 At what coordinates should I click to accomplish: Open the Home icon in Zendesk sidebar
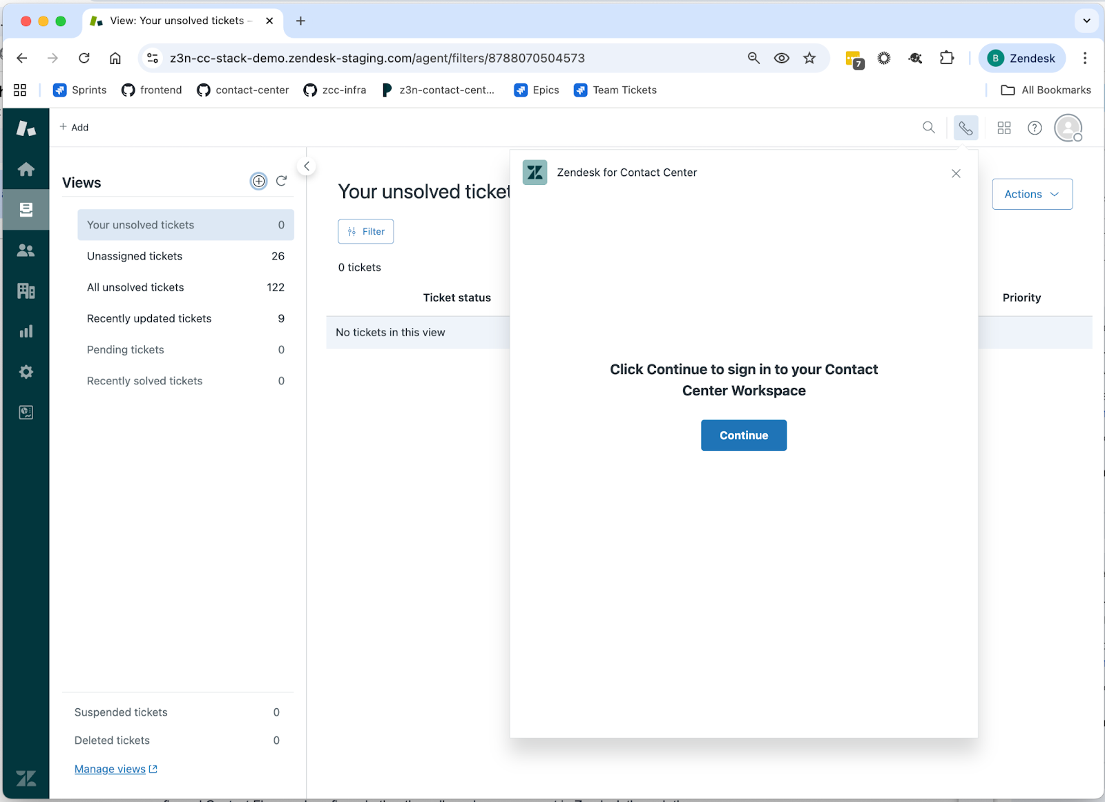26,170
